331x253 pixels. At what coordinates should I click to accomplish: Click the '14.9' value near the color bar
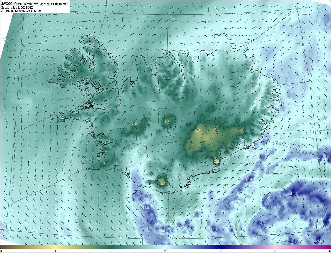coord(319,241)
